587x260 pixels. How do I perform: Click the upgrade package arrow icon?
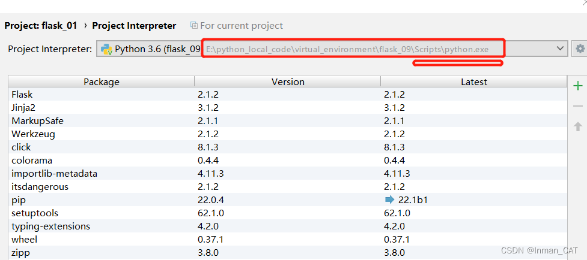[578, 126]
